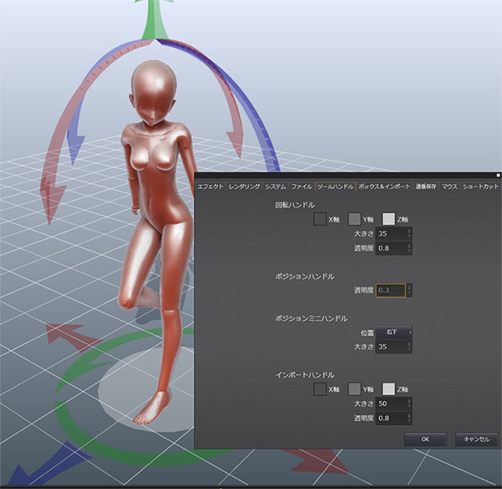Click the large red arc arrowhead at far left
Screen dimensions: 502x489
coord(51,198)
